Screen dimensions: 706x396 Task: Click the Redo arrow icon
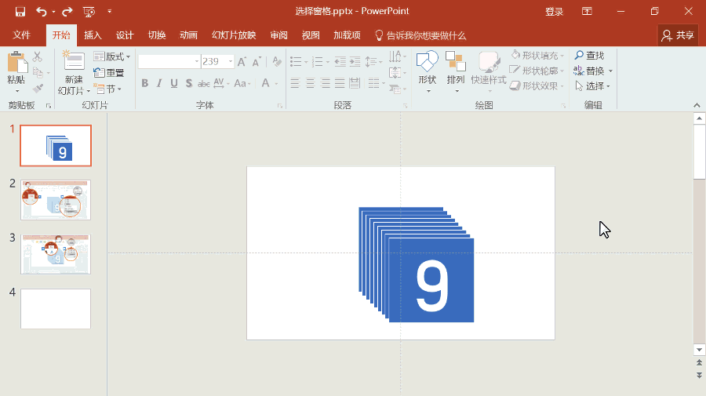pos(67,12)
